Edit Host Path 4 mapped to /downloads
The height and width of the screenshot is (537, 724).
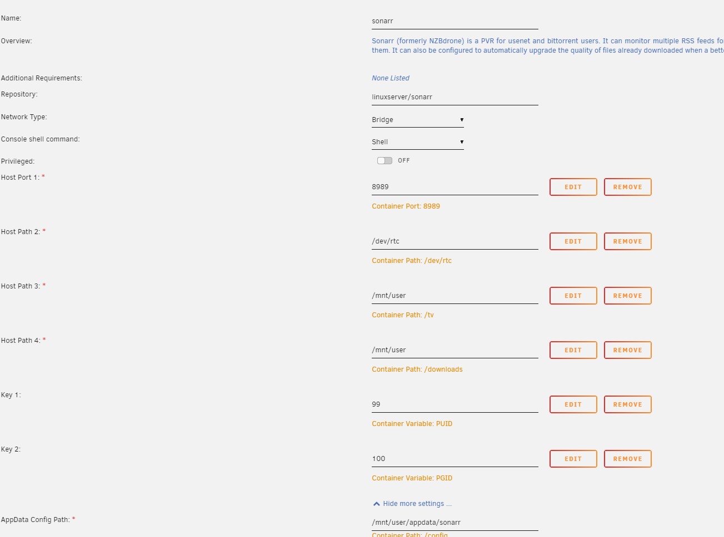click(x=573, y=350)
